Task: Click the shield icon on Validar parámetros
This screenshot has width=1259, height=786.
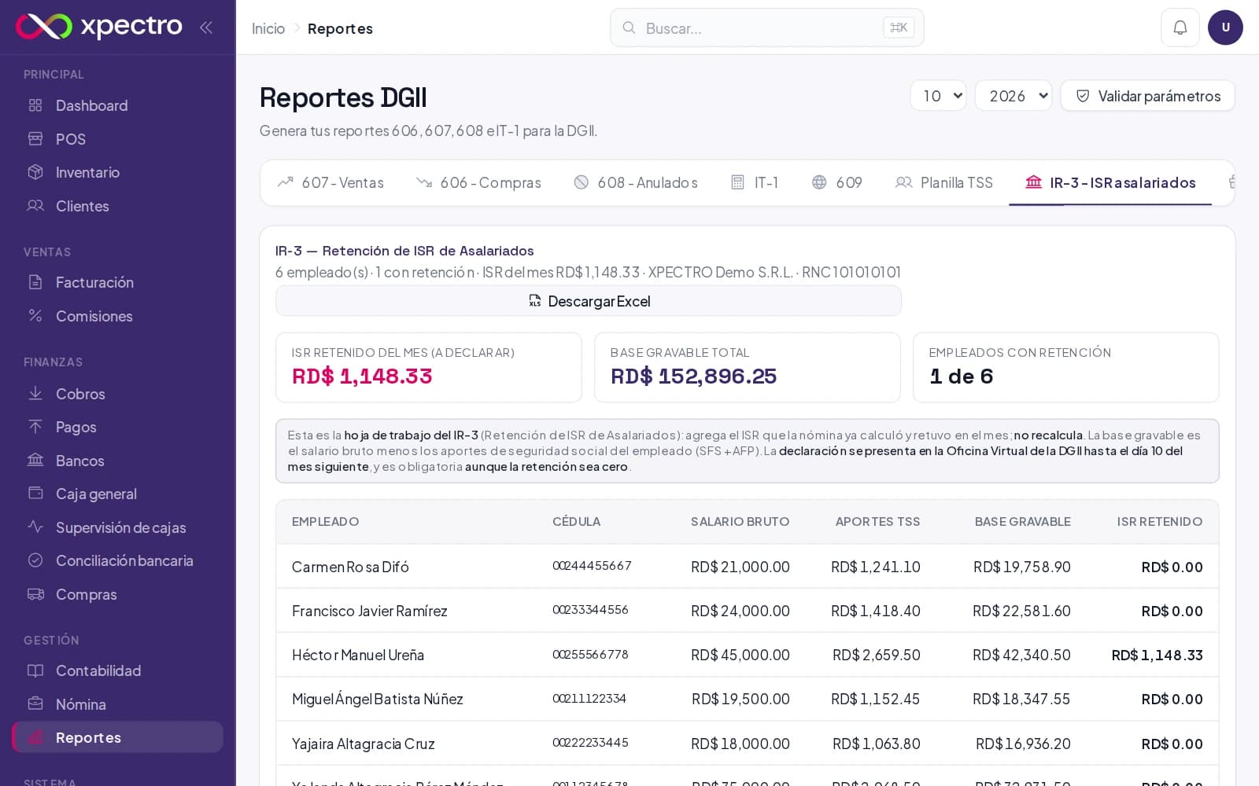Action: pos(1083,96)
